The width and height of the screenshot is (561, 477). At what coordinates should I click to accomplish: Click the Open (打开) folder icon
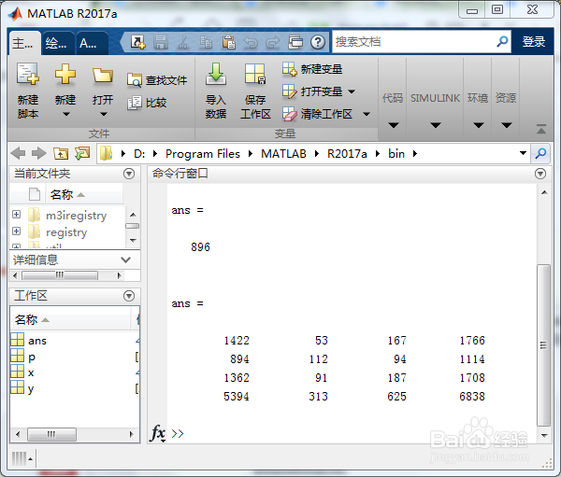(103, 76)
